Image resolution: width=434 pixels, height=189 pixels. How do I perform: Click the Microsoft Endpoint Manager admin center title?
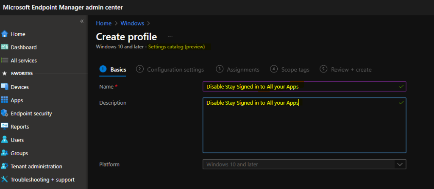point(63,8)
